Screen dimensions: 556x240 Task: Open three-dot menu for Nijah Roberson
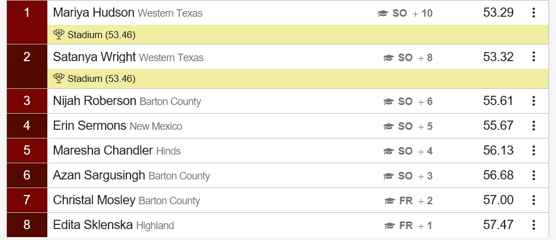pyautogui.click(x=533, y=101)
